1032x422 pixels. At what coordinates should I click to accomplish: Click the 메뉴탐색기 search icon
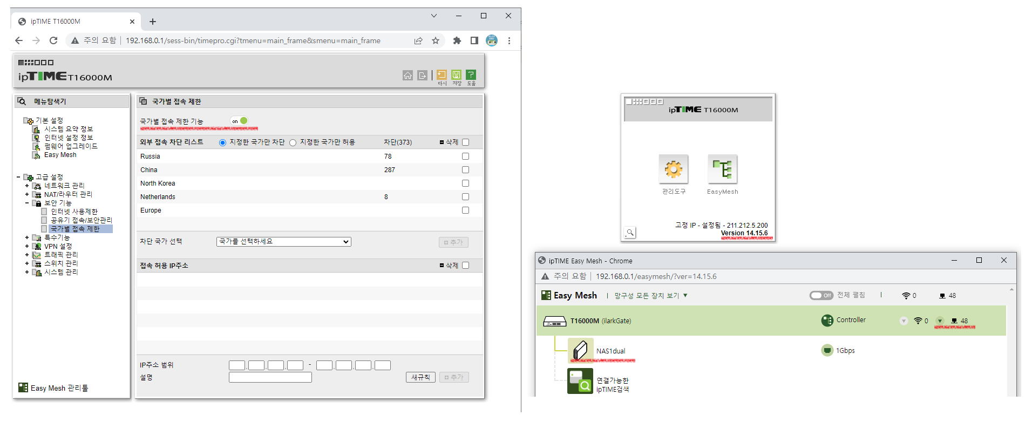(x=22, y=101)
